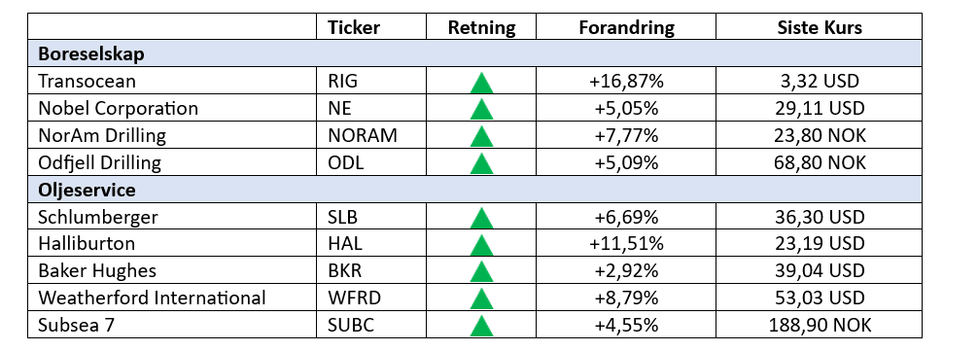Click the Forandring column header
The width and height of the screenshot is (978, 351).
click(626, 27)
